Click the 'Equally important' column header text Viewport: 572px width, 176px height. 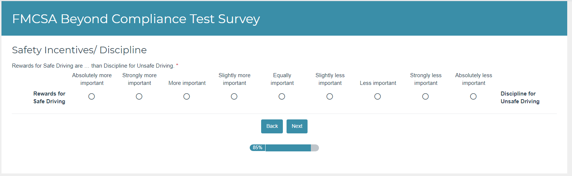pyautogui.click(x=282, y=79)
